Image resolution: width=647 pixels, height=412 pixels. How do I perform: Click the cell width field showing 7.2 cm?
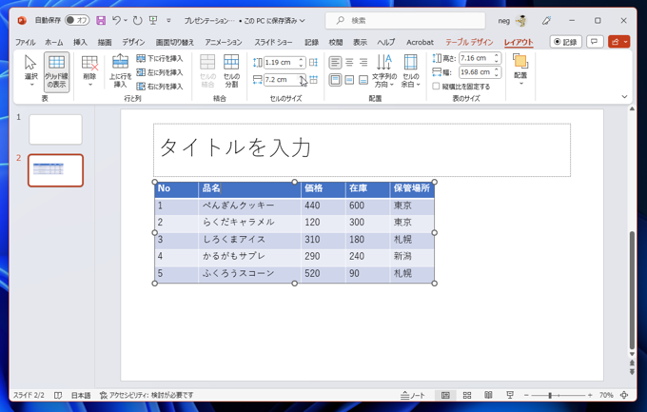(281, 80)
